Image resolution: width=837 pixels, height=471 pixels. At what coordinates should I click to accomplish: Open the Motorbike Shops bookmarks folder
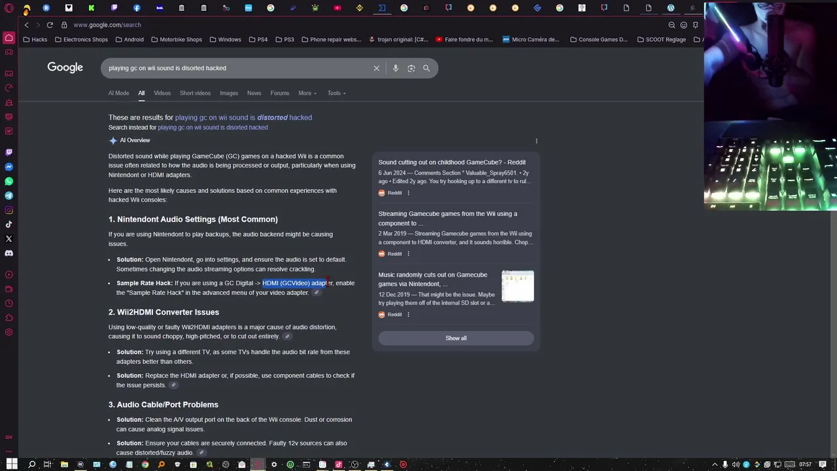pyautogui.click(x=177, y=39)
